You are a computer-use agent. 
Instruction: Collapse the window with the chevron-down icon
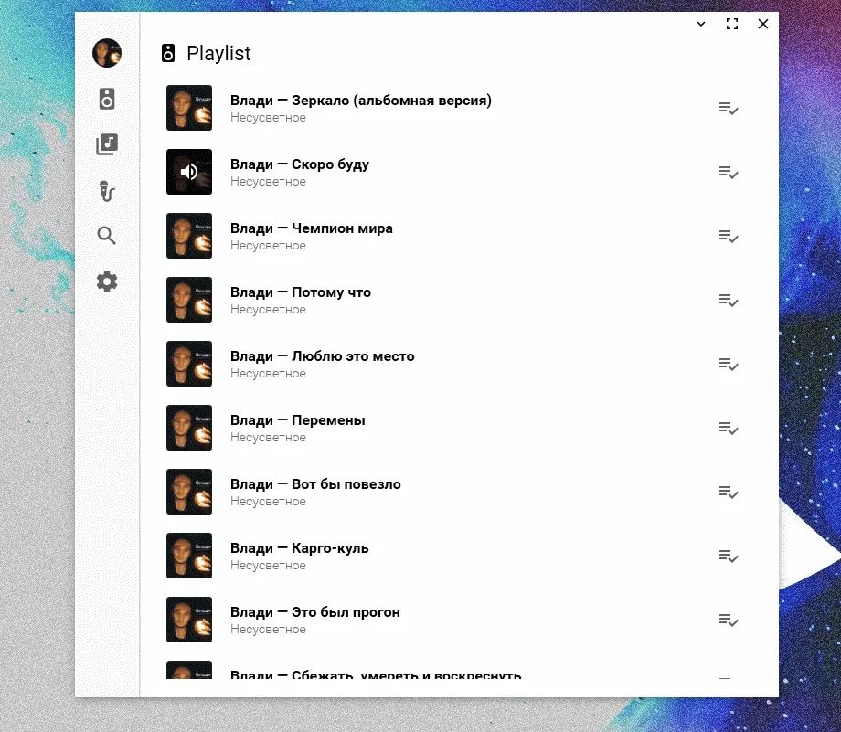(701, 24)
